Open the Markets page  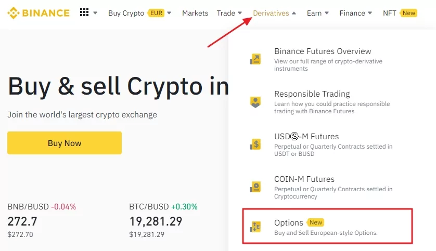click(195, 13)
